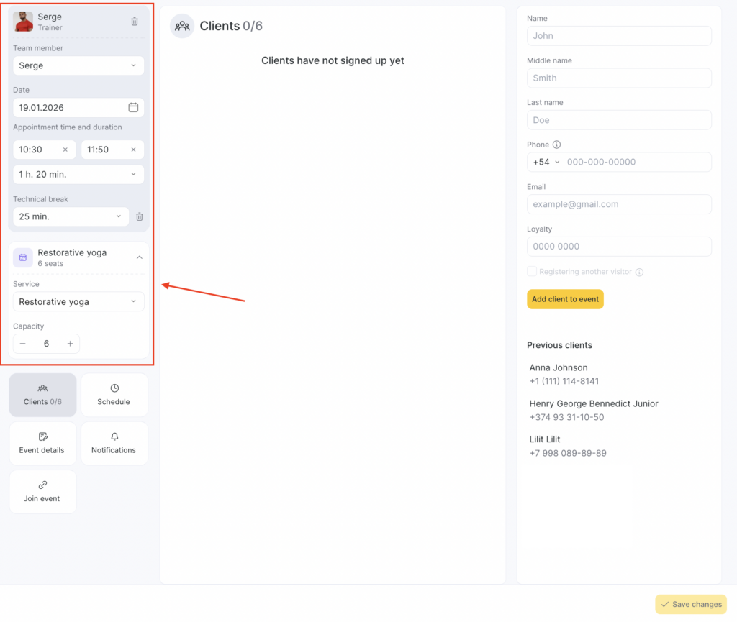Increase capacity with plus button
The height and width of the screenshot is (622, 737).
point(70,344)
